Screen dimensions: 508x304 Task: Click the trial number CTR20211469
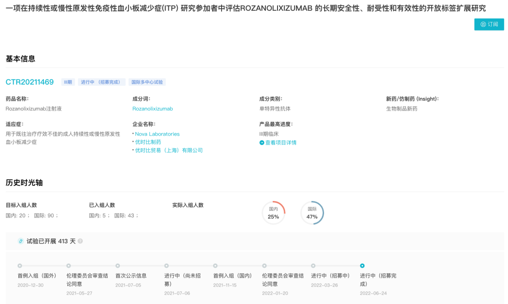click(30, 82)
